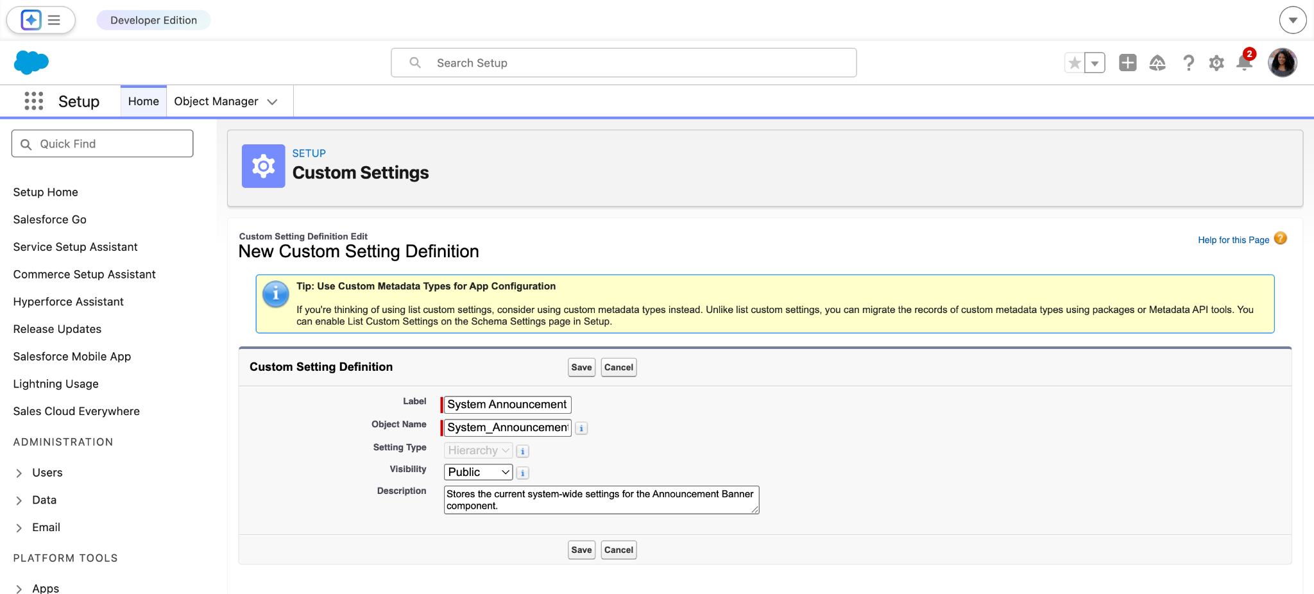Click the Salesforce cloud logo

pos(30,62)
